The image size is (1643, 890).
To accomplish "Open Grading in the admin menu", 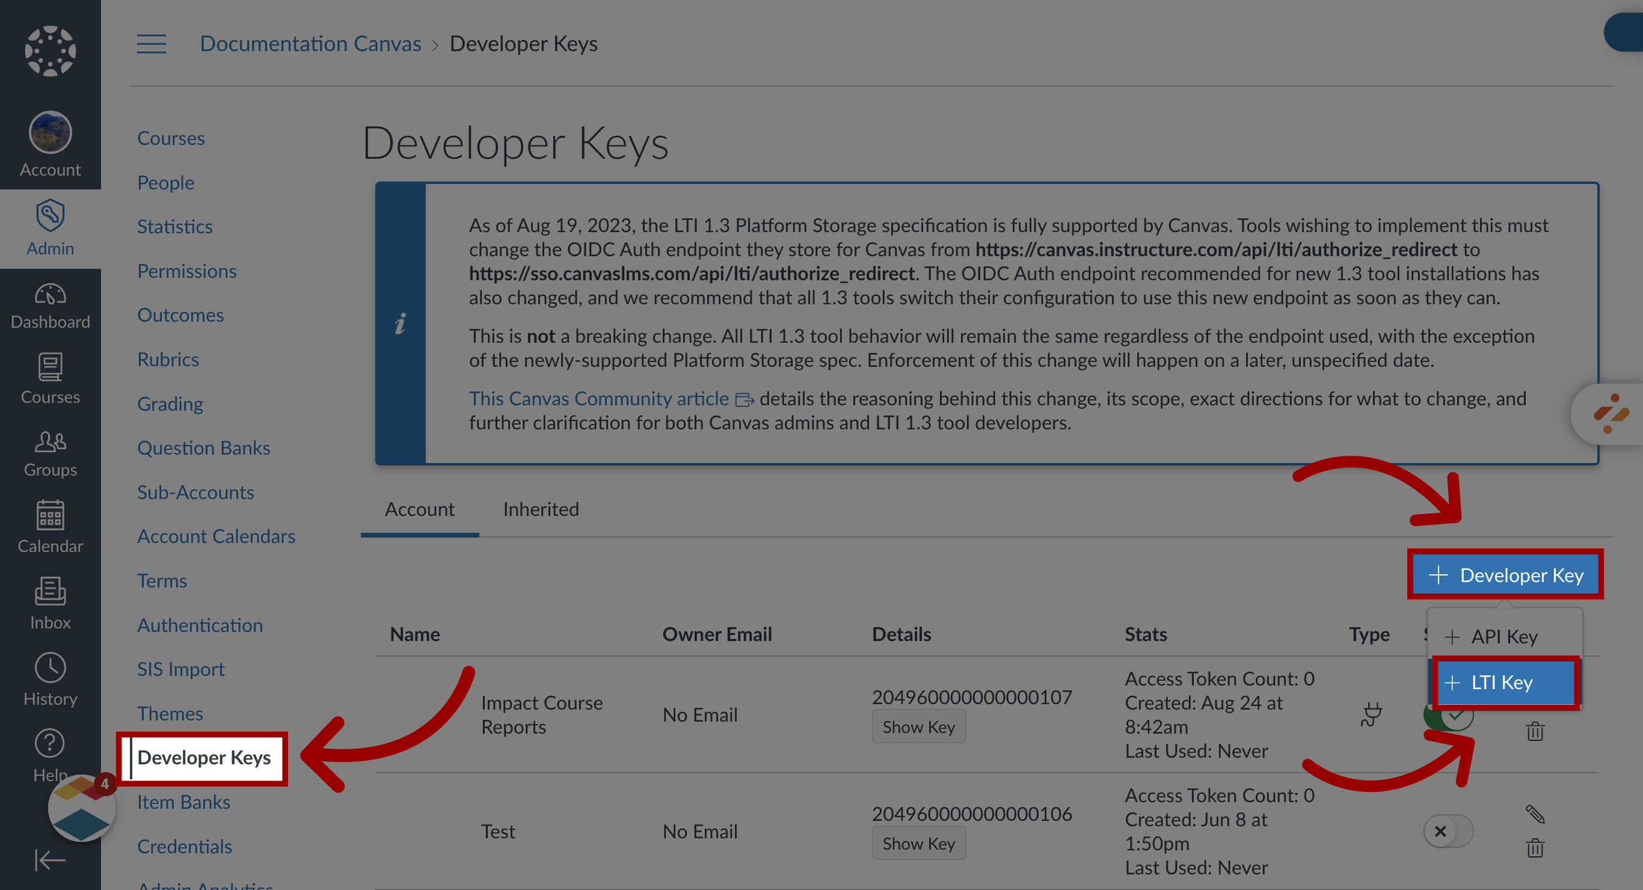I will 170,404.
